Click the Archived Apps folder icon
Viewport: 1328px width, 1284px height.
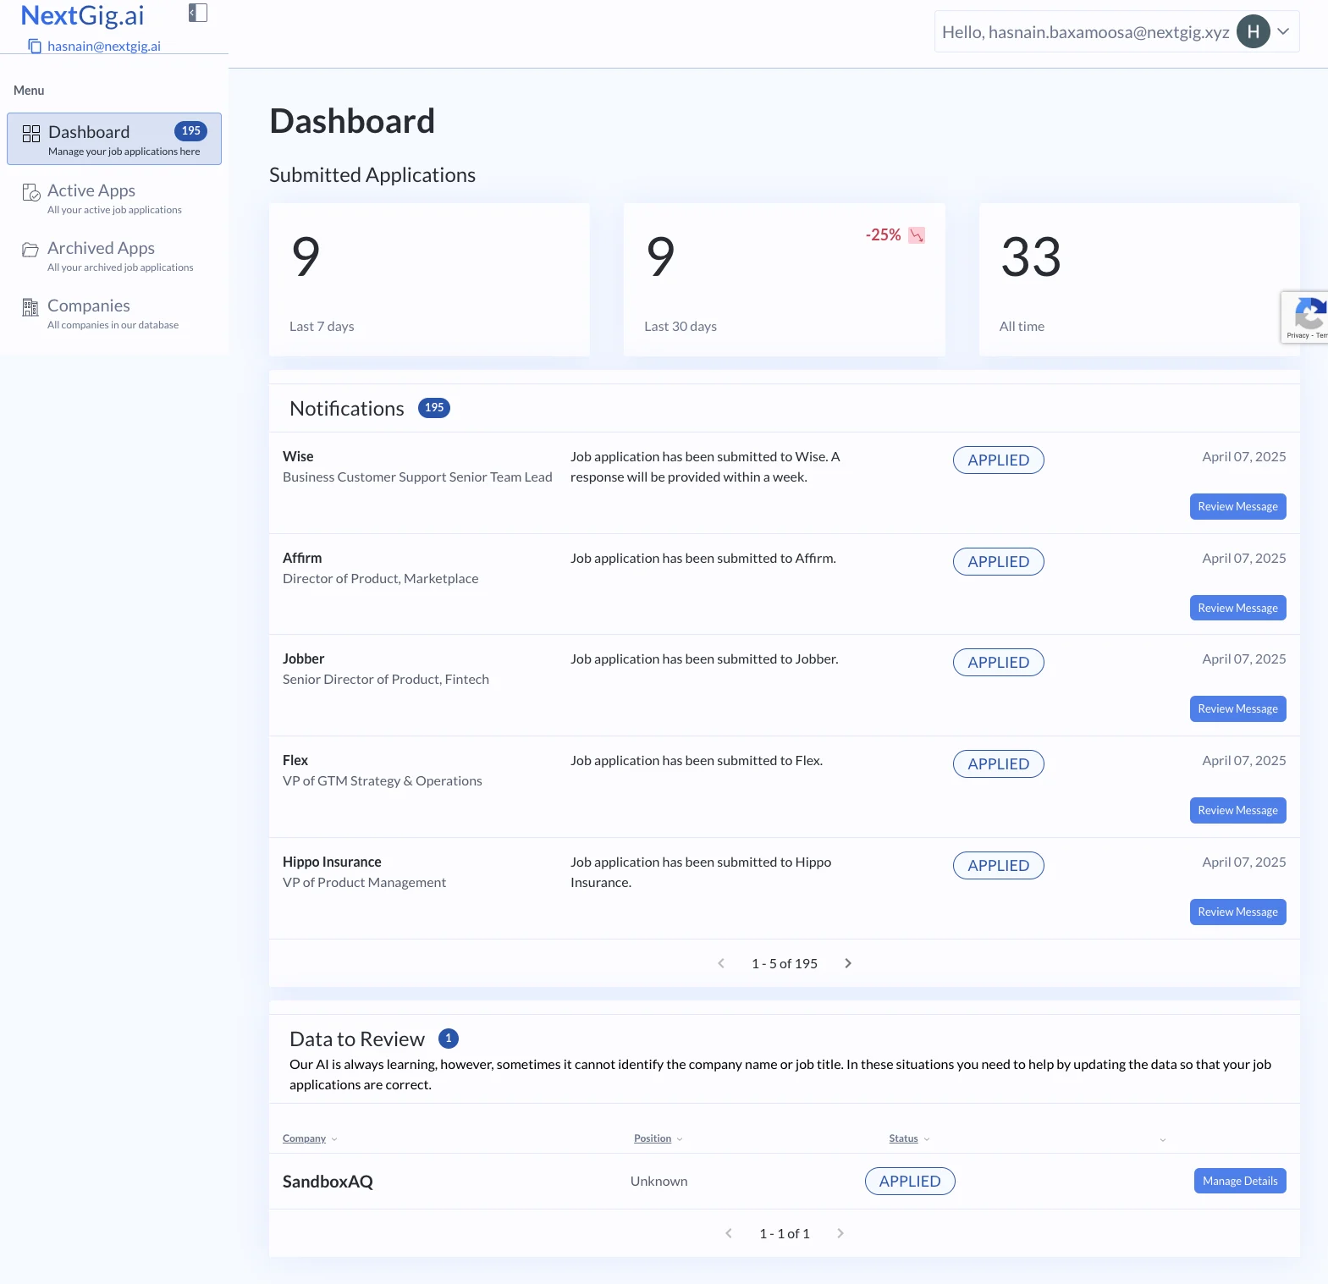click(30, 250)
